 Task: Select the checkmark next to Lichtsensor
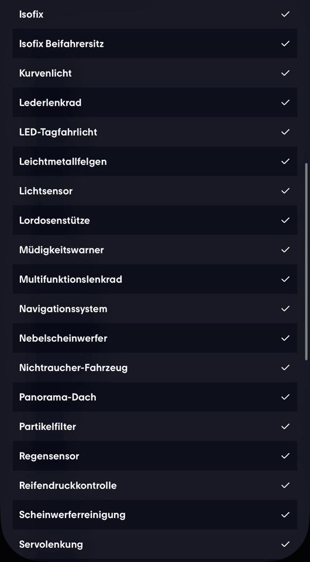[x=285, y=191]
